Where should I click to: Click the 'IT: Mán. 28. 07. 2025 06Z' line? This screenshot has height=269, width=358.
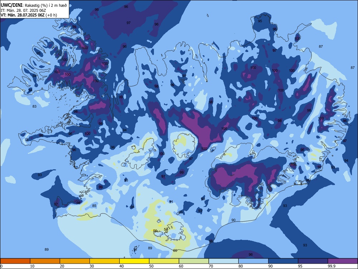point(23,10)
